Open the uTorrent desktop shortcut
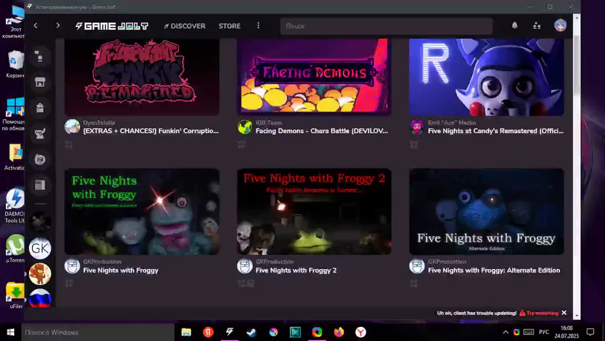Image resolution: width=605 pixels, height=341 pixels. (x=15, y=248)
